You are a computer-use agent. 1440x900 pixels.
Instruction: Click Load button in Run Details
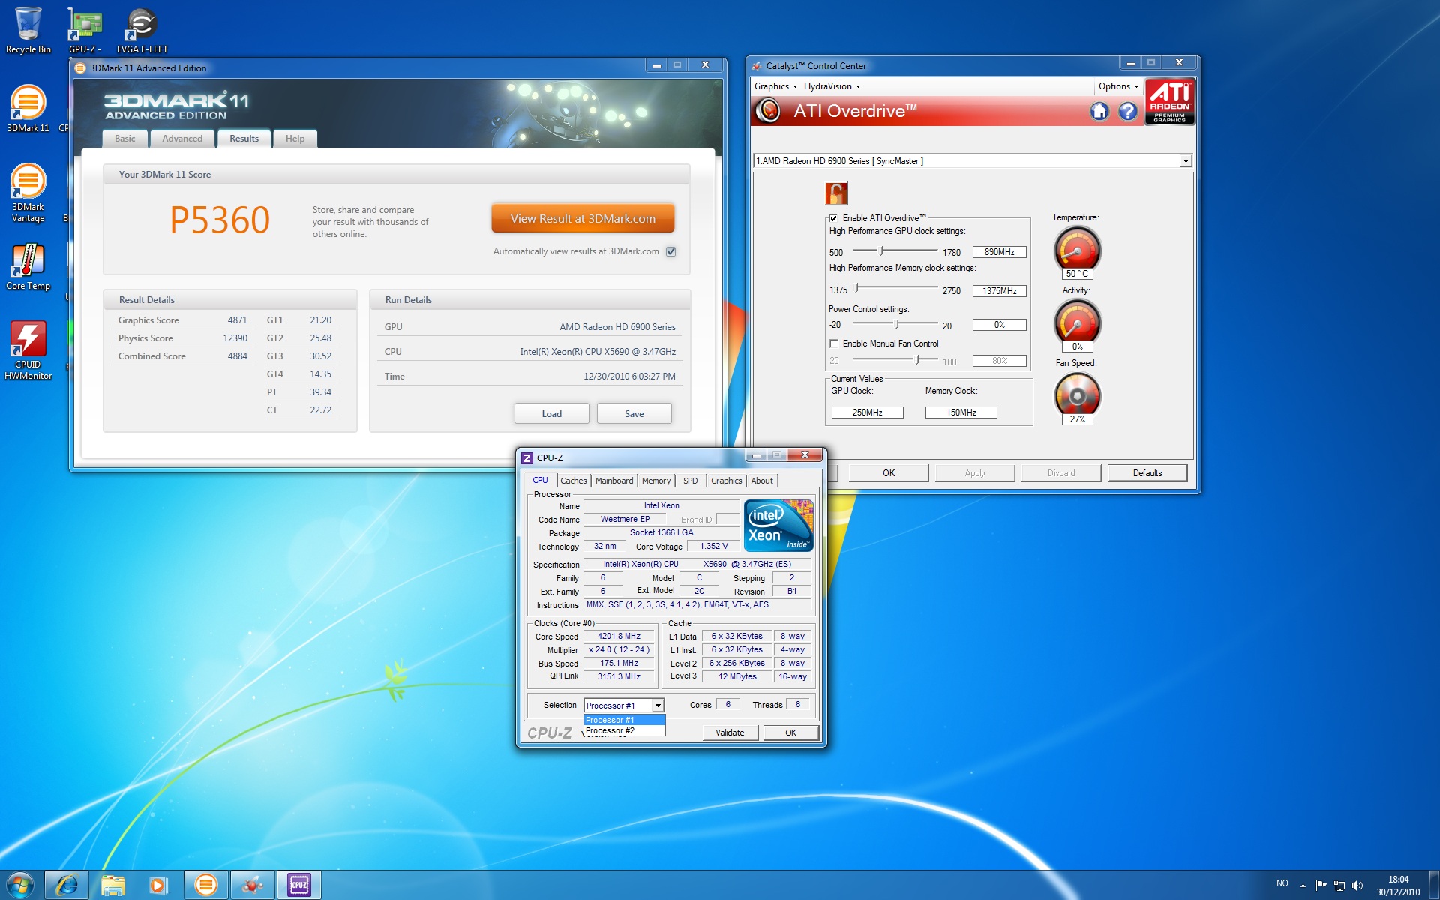coord(551,414)
